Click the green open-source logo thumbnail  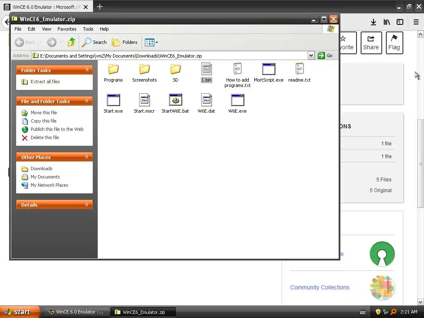(x=382, y=254)
